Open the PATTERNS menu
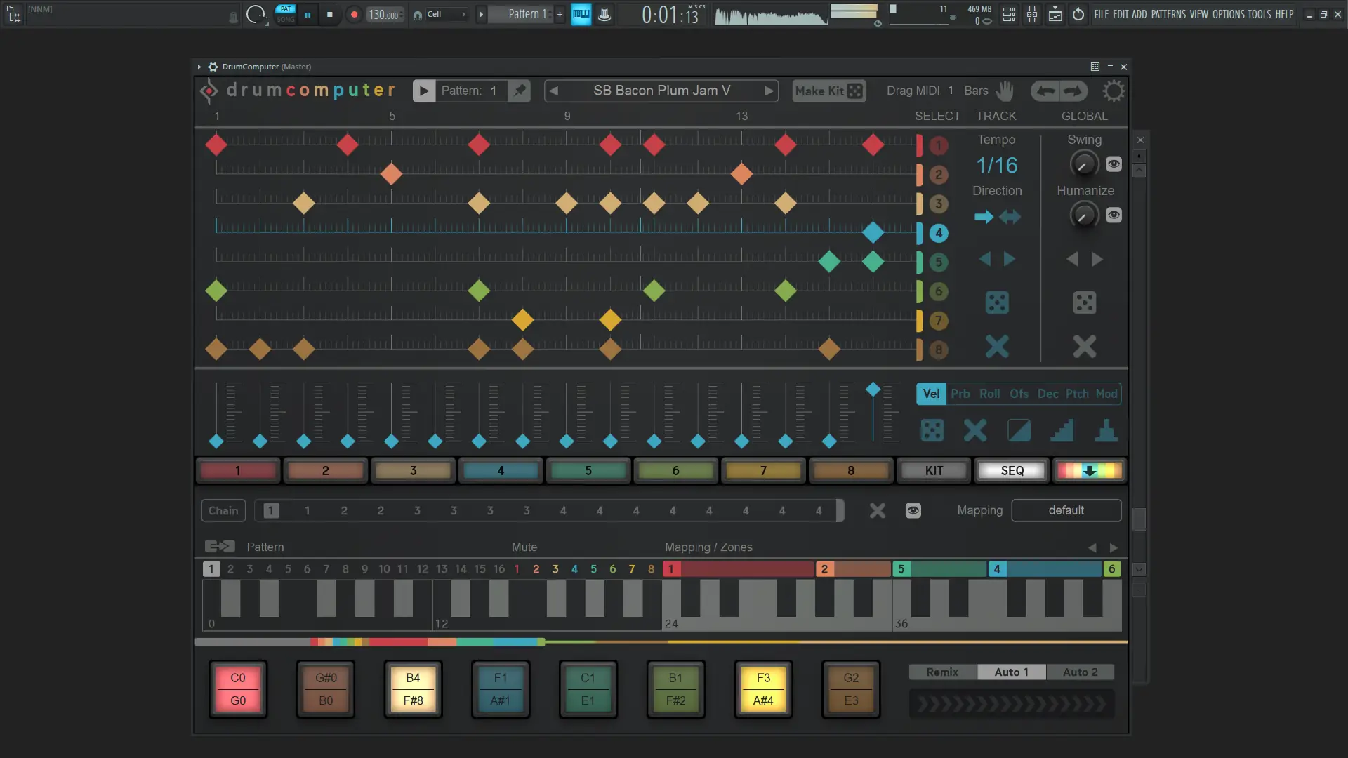This screenshot has height=758, width=1348. coord(1168,14)
